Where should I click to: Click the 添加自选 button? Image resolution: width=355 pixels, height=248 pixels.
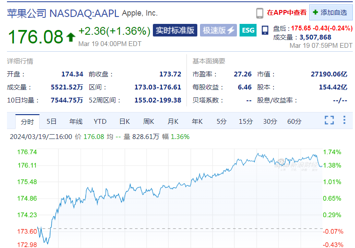click(331, 13)
